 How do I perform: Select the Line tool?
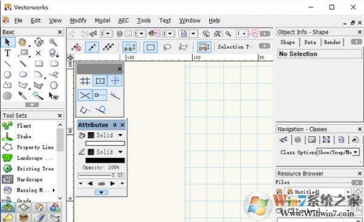tap(7, 63)
